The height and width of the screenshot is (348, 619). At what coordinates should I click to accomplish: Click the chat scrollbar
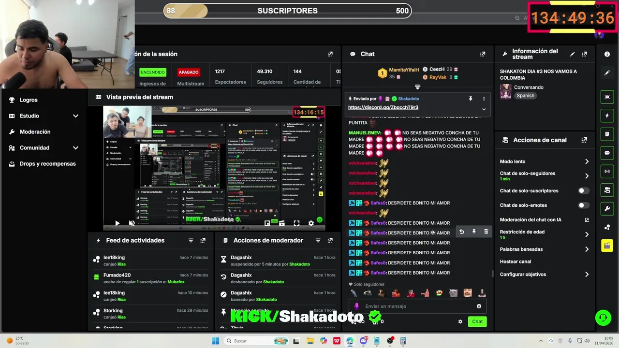coord(492,274)
